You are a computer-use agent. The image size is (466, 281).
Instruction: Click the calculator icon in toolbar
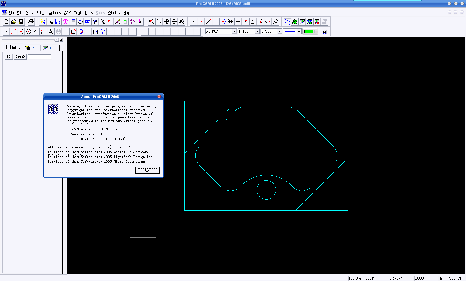[x=125, y=22]
